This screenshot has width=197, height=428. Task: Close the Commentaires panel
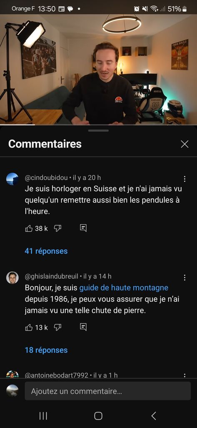(185, 144)
